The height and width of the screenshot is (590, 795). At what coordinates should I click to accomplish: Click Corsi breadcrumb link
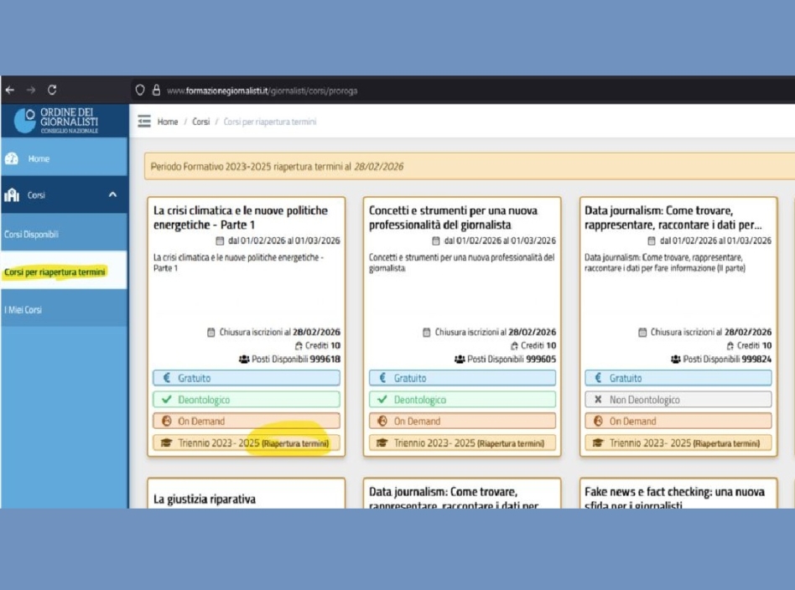tap(200, 122)
